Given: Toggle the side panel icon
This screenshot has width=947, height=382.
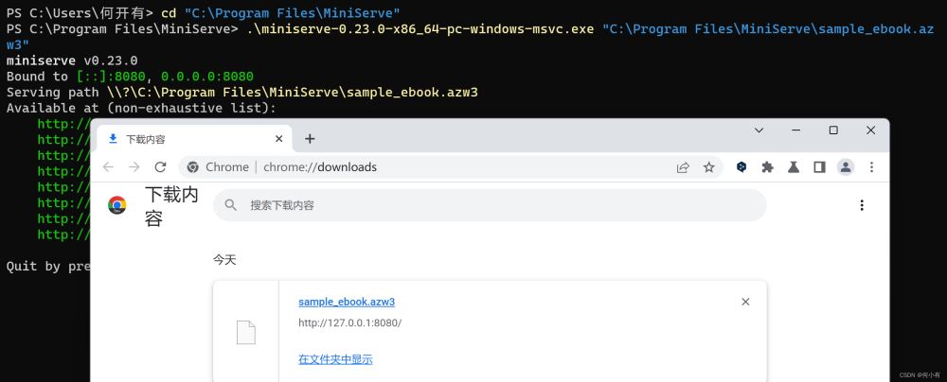Looking at the screenshot, I should pos(819,167).
